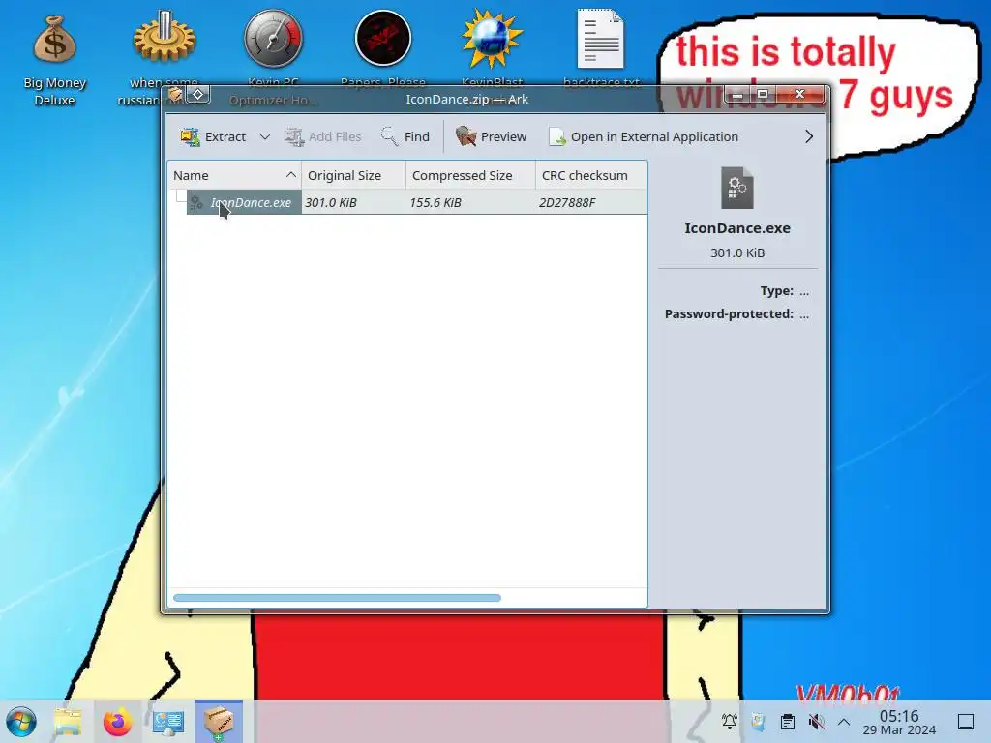Viewport: 991px width, 743px height.
Task: Click the Show Desktop button
Action: click(966, 722)
